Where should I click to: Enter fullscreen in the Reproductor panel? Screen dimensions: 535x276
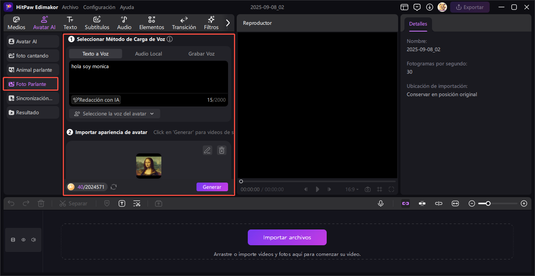coord(391,189)
